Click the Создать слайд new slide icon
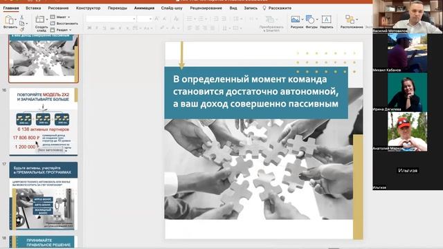 tap(40, 19)
